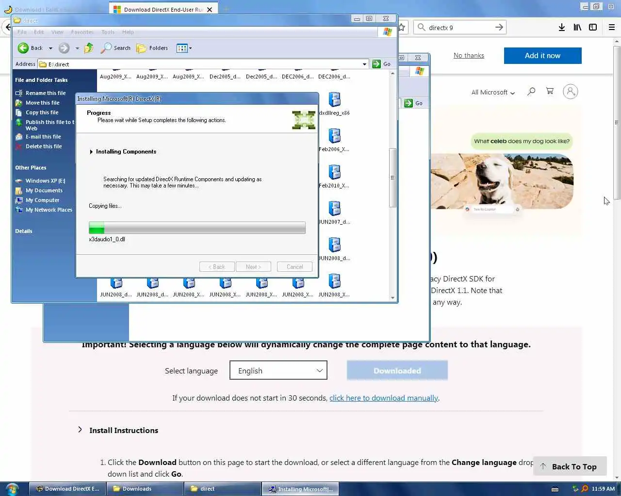Switch to Downloads taskbar item
Screen dimensions: 621x496
click(x=145, y=489)
